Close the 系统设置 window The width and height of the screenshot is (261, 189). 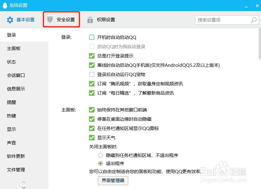(x=257, y=6)
